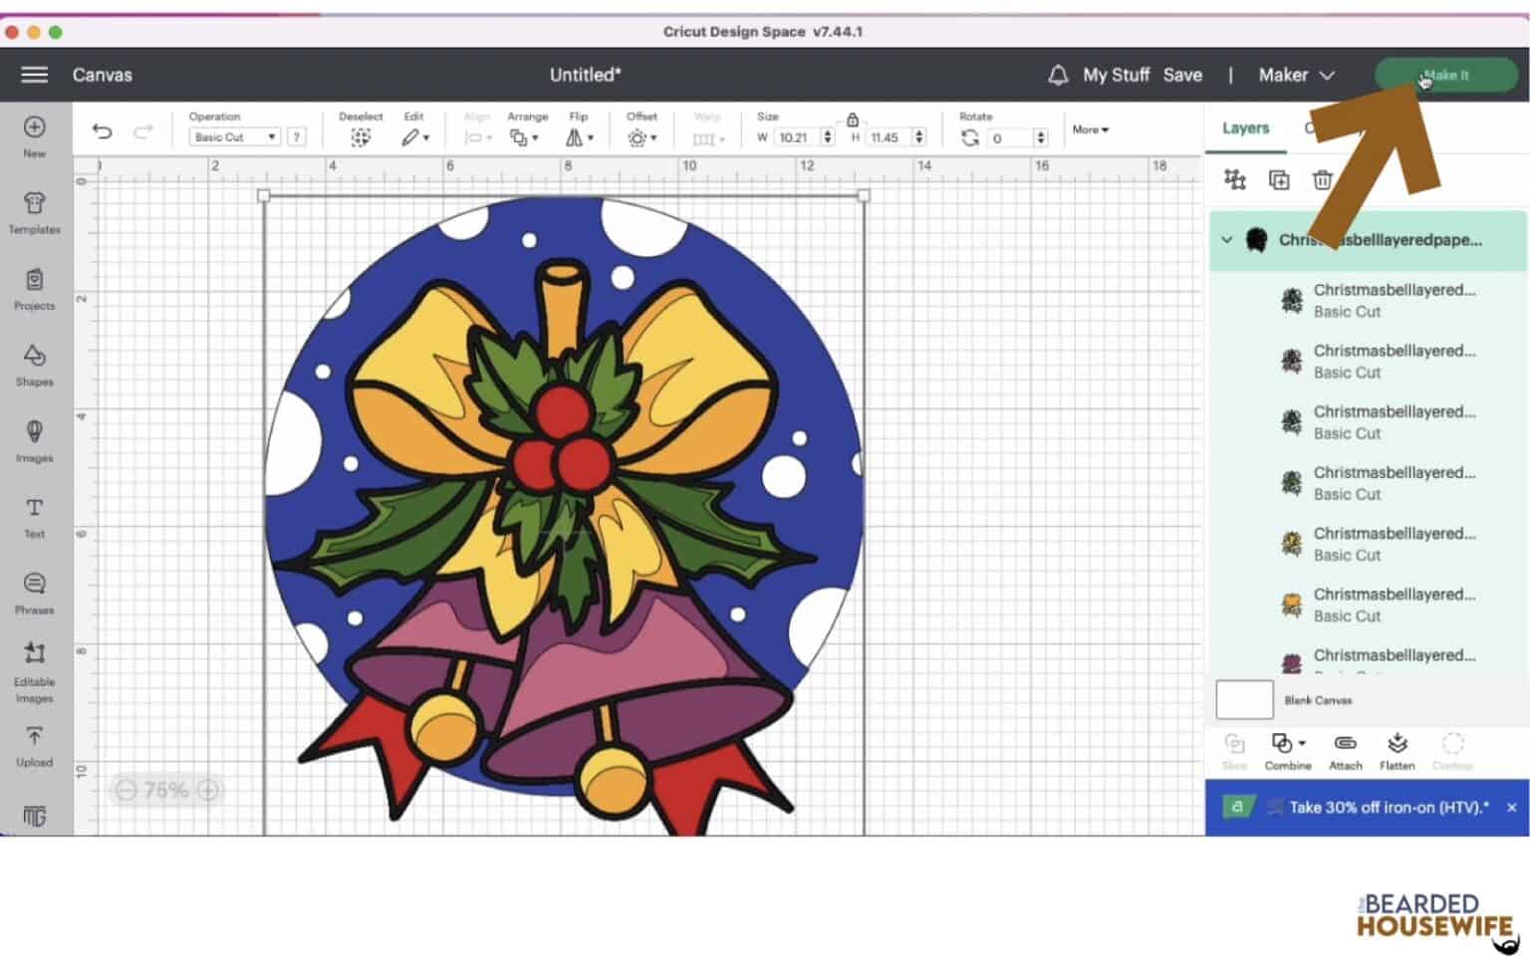Screen dimensions: 1530x972
Task: Select the Shapes tool in the sidebar
Action: coord(34,366)
